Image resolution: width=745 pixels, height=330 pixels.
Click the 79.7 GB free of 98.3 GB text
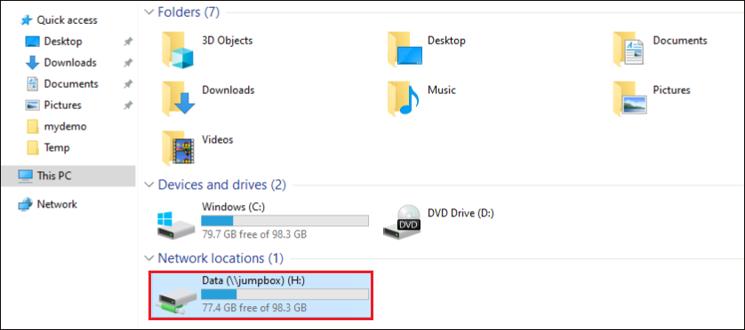254,234
